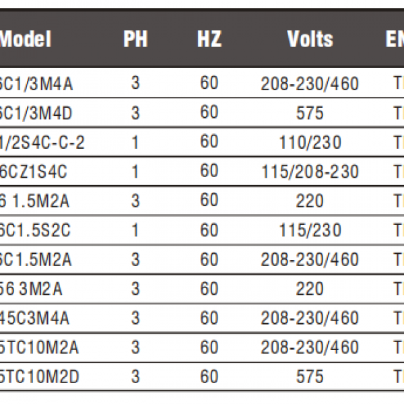The height and width of the screenshot is (404, 404).
Task: Click the Model column header
Action: pyautogui.click(x=26, y=39)
